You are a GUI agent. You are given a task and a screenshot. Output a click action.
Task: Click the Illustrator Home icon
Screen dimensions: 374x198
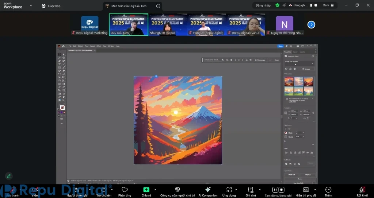tap(63, 46)
